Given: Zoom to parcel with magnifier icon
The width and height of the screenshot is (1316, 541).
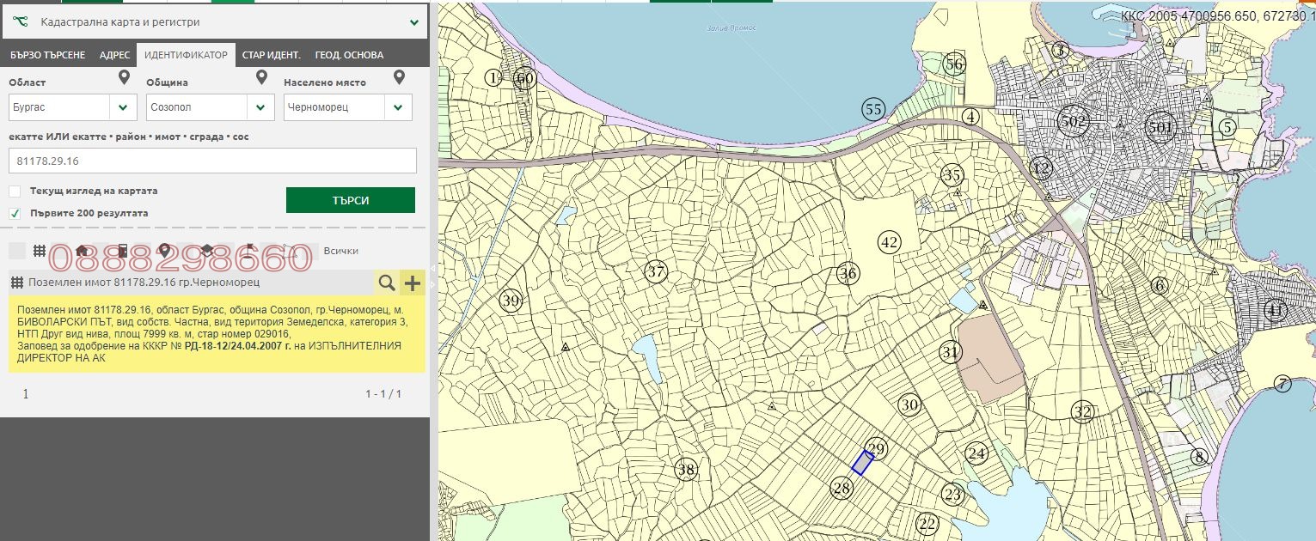Looking at the screenshot, I should (387, 283).
